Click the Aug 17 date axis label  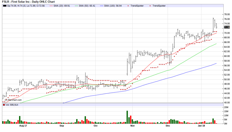(x=23, y=126)
